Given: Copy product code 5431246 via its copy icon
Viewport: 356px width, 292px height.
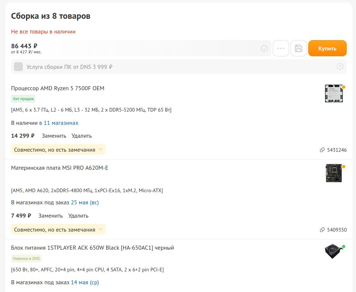Looking at the screenshot, I should coord(322,150).
